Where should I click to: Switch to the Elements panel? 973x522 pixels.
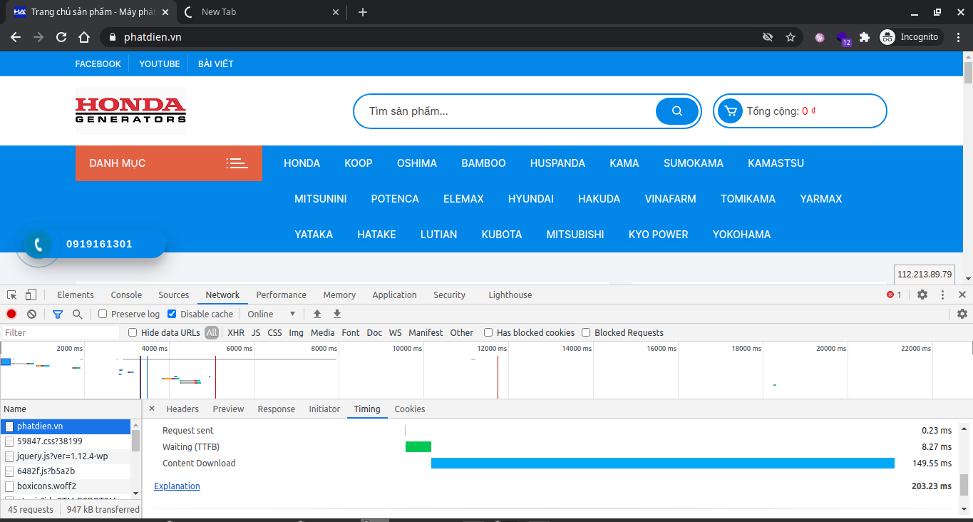point(76,295)
